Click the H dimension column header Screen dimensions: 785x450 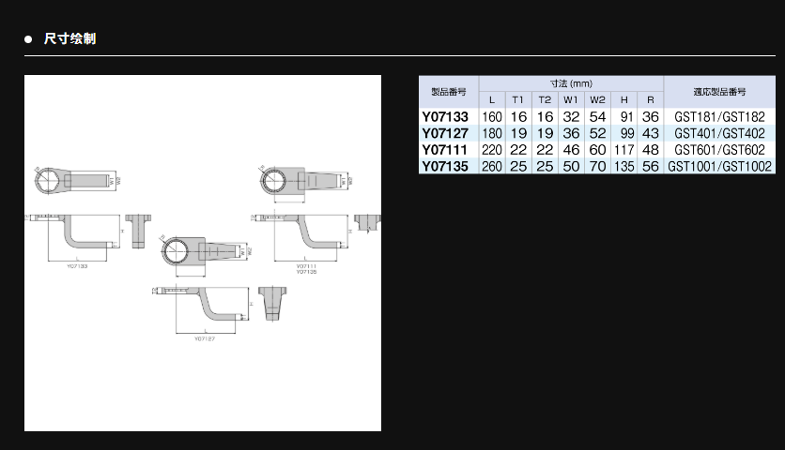point(623,100)
